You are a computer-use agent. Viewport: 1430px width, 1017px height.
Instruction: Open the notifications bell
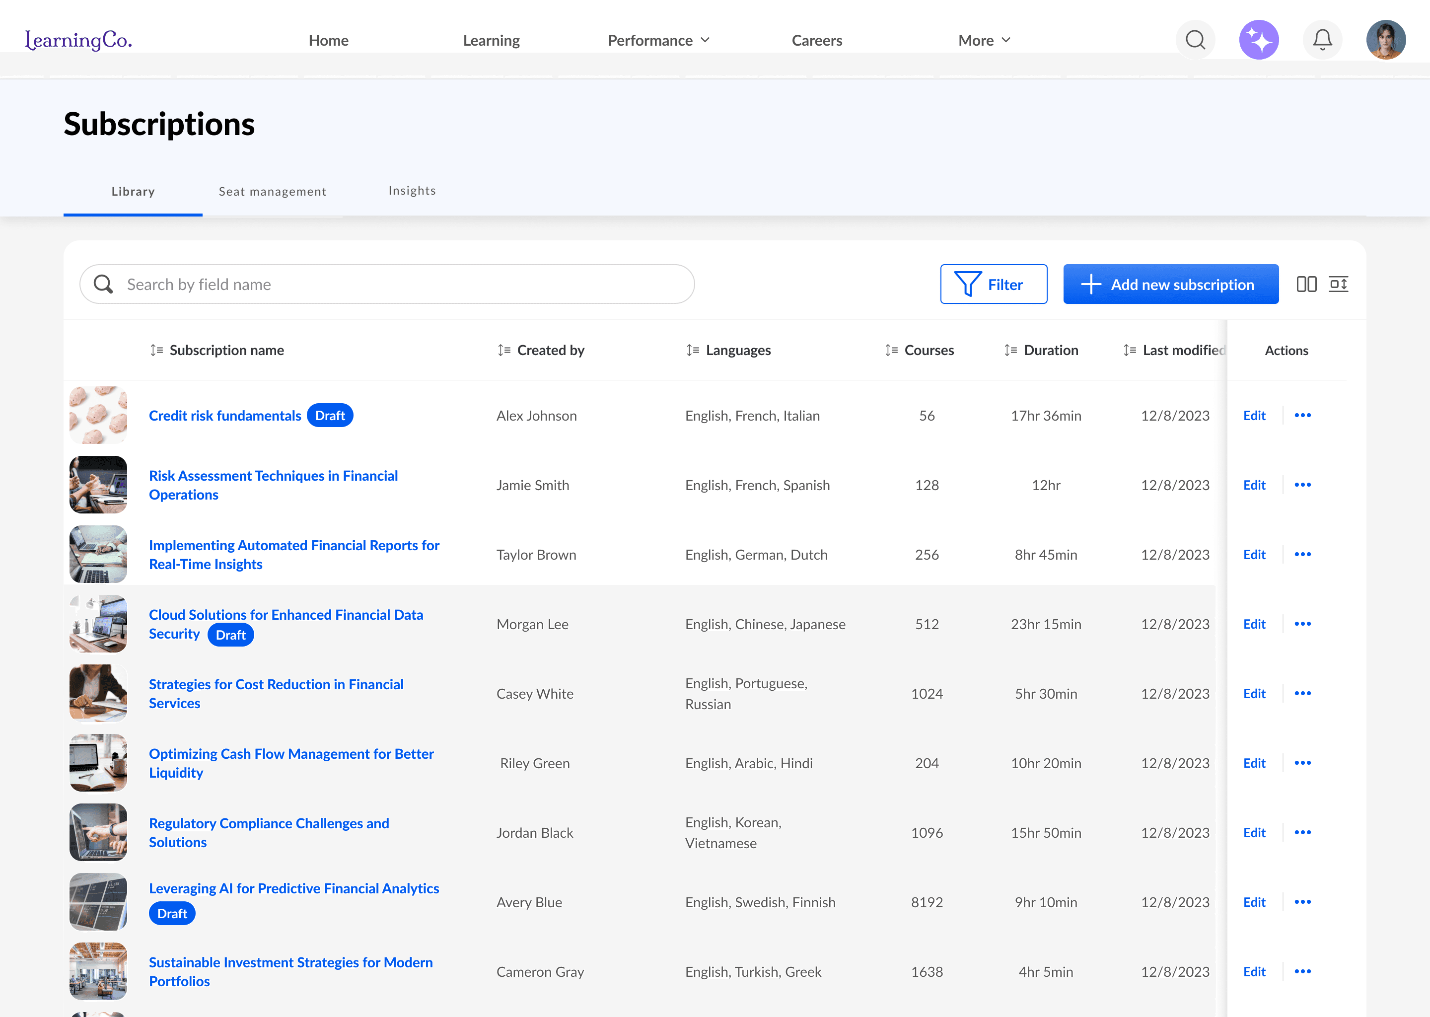tap(1322, 40)
